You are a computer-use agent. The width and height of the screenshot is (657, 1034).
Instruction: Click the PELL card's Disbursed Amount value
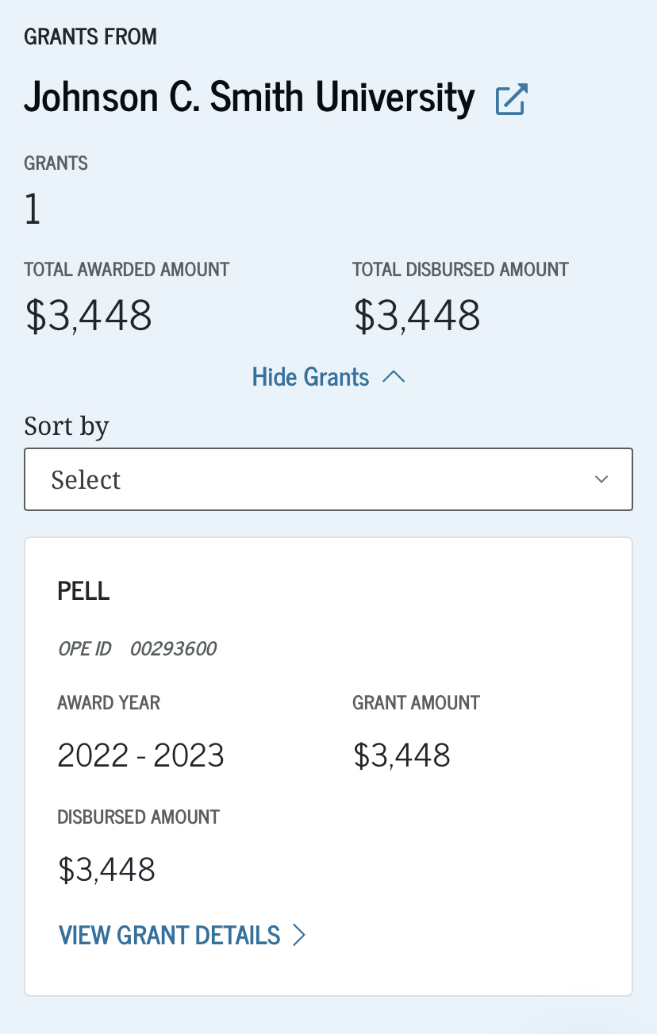coord(107,870)
